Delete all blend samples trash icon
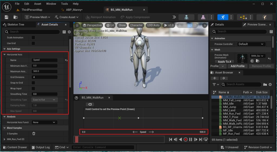 34,133
